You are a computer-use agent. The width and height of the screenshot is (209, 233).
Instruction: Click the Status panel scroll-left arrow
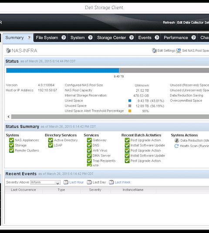click(x=8, y=116)
